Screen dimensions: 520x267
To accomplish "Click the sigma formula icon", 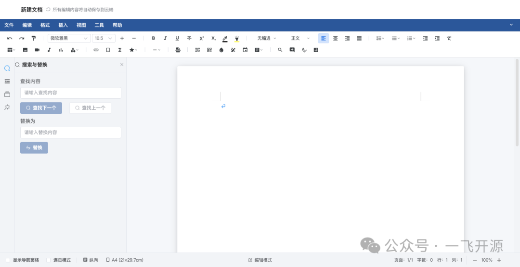I will (x=120, y=50).
